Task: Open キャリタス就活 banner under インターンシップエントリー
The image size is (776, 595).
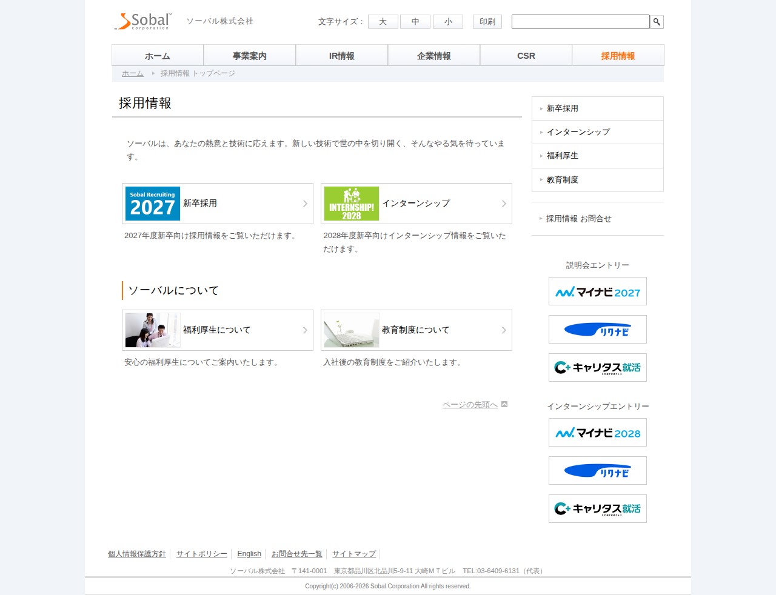Action: pos(598,509)
